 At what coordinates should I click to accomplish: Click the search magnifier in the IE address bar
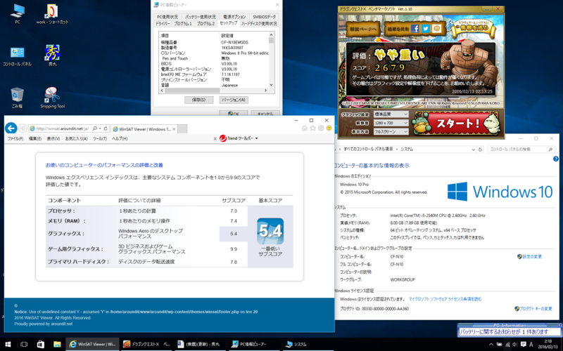coord(95,128)
